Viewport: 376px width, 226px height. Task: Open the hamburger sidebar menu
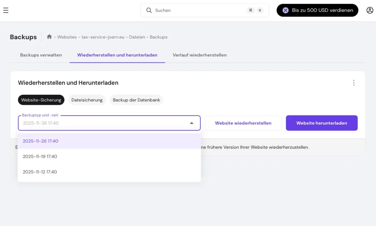click(6, 10)
